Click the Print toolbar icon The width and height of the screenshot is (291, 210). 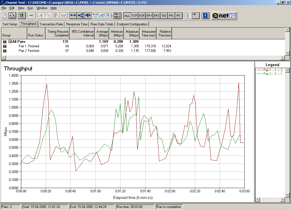12,16
